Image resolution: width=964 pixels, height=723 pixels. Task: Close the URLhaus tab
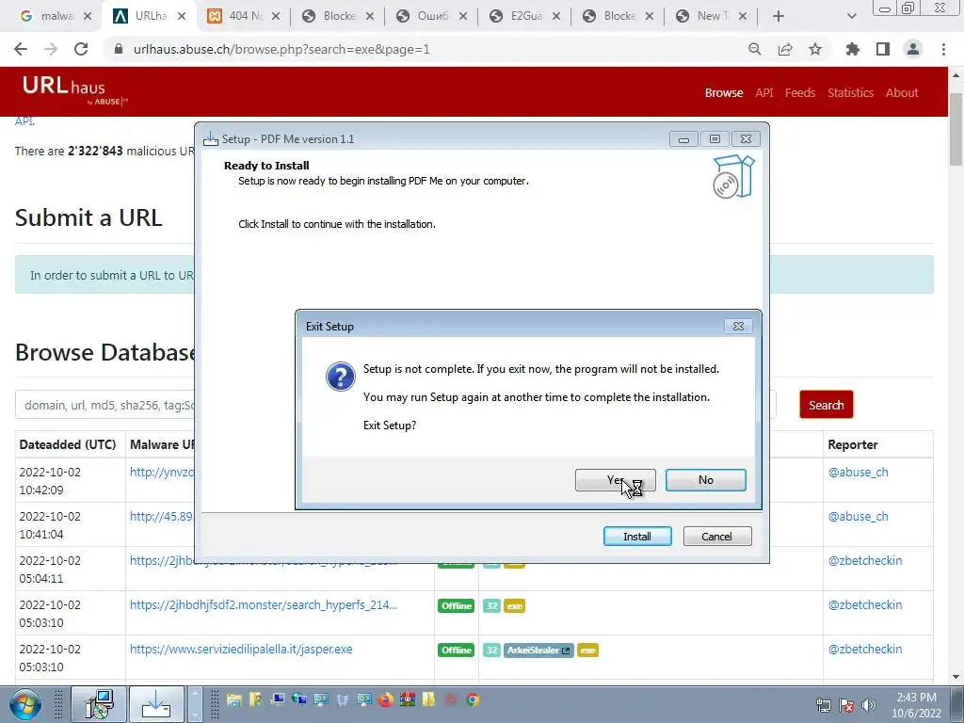pos(182,16)
